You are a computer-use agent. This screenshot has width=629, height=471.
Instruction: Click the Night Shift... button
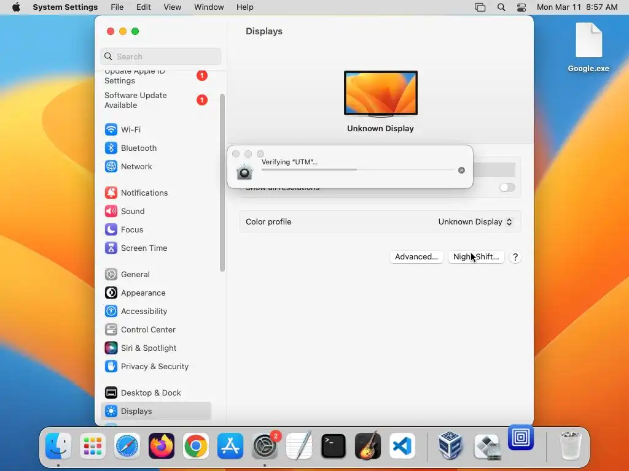476,257
